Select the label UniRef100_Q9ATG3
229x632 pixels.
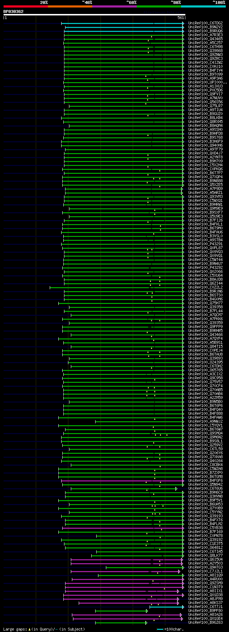[205, 567]
